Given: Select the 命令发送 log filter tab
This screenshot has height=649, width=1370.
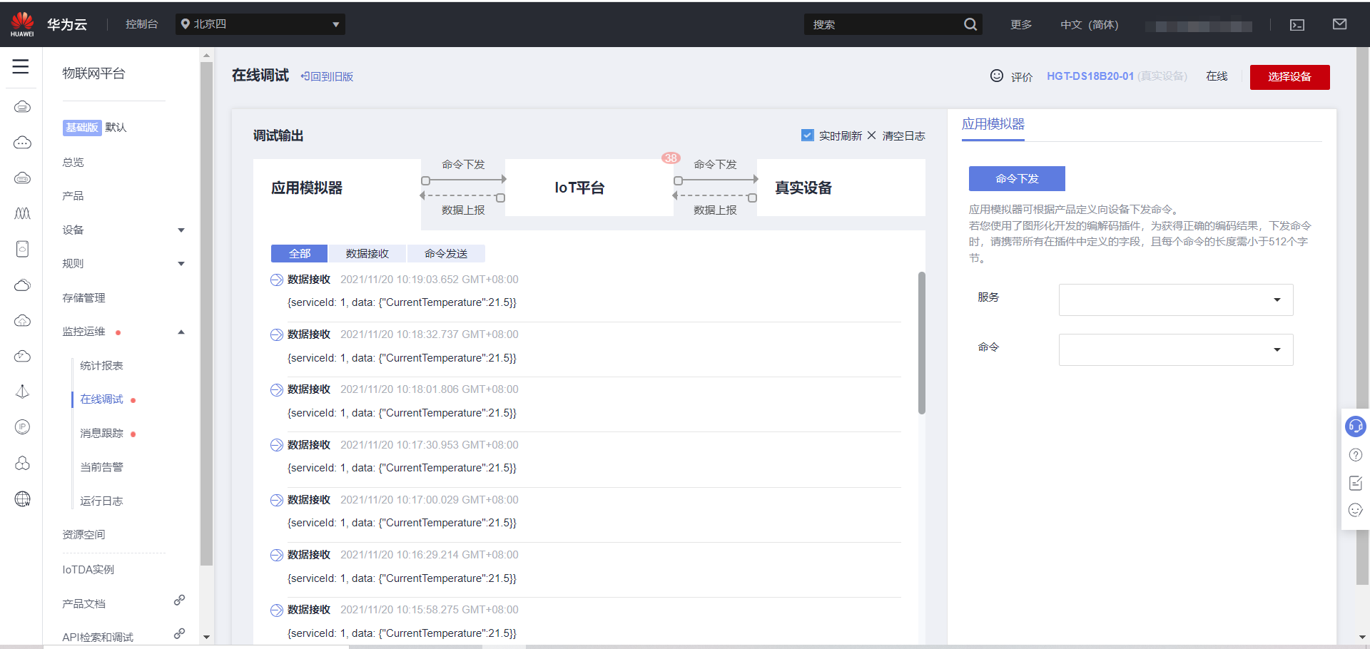Looking at the screenshot, I should (x=446, y=253).
